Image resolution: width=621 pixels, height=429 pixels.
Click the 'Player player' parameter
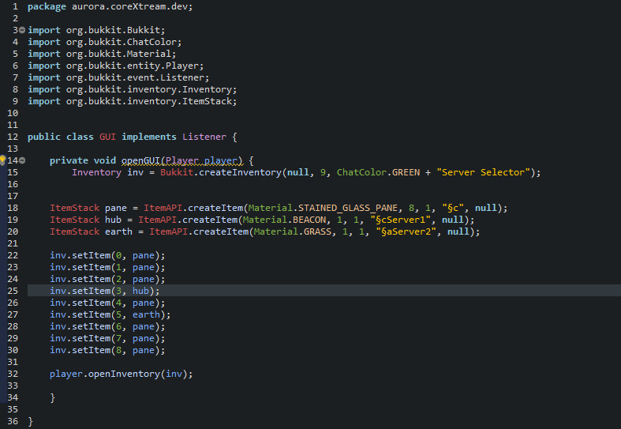[x=201, y=160]
